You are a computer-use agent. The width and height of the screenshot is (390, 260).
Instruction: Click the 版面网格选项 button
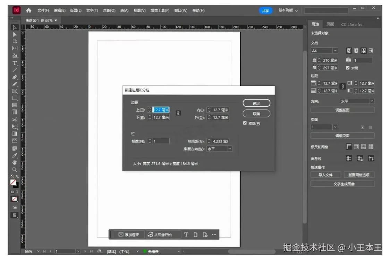(359, 175)
